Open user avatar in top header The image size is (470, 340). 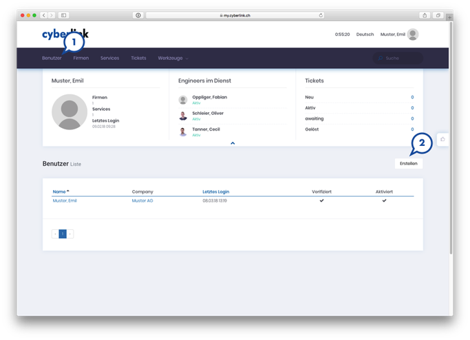point(413,34)
